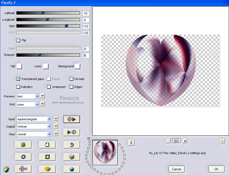This screenshot has width=229, height=175.
Task: Click the yellow Lego brick button
Action: (47, 169)
